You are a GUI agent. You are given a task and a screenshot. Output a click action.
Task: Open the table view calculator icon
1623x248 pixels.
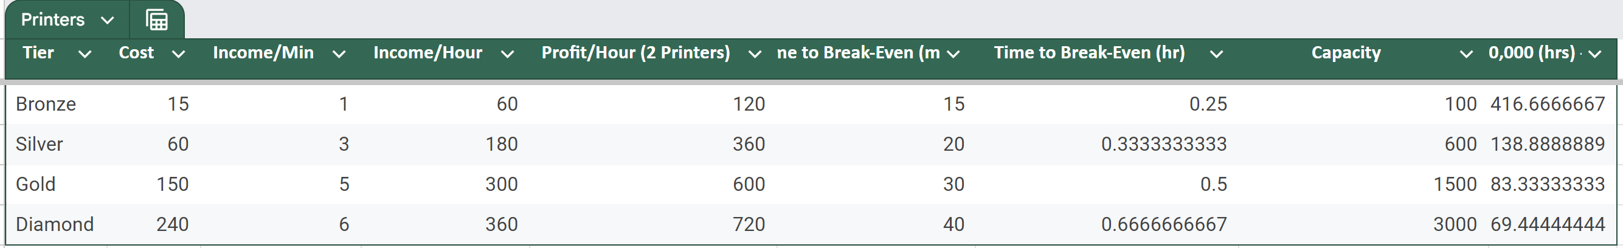[x=157, y=20]
